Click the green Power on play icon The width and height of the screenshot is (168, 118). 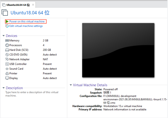click(7, 21)
